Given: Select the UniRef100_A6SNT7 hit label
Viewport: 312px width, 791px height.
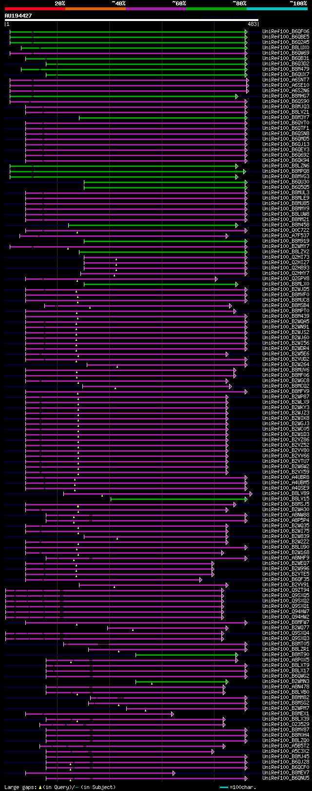Looking at the screenshot, I should [x=286, y=80].
